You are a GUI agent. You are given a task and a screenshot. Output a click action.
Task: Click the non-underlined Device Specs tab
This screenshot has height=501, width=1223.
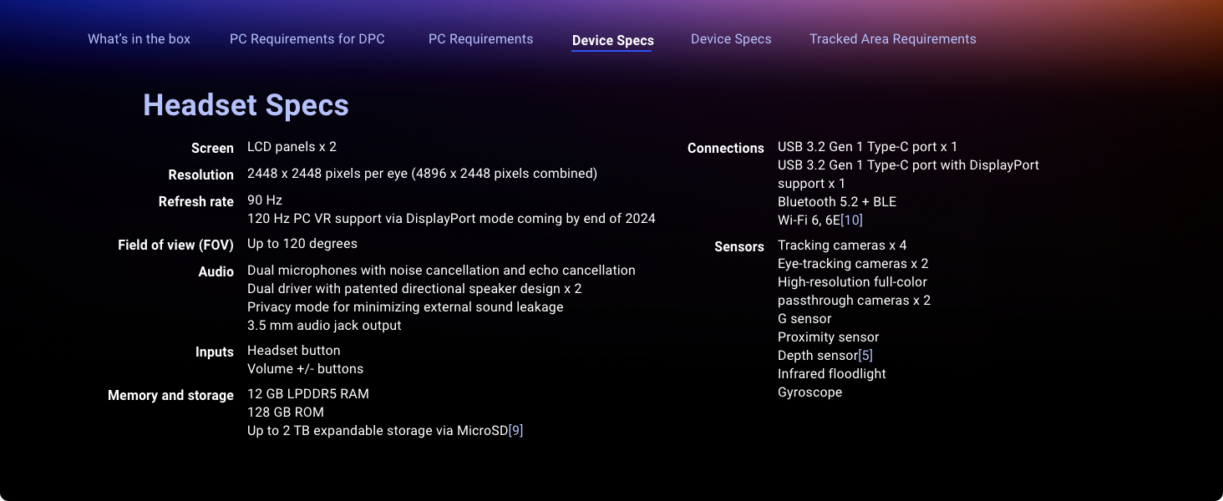coord(731,39)
